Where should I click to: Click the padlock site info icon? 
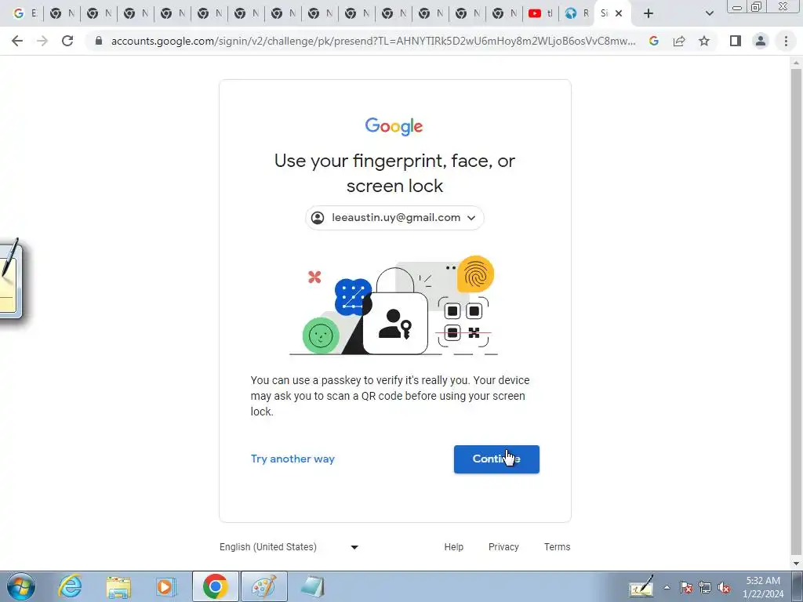tap(99, 41)
